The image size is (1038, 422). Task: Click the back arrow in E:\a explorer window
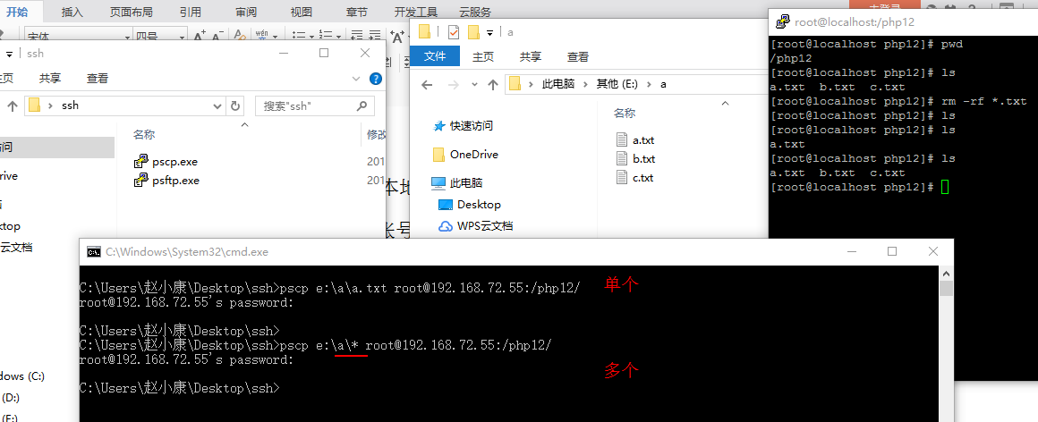pyautogui.click(x=427, y=84)
